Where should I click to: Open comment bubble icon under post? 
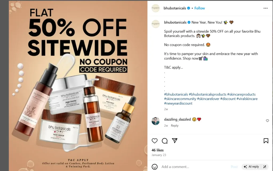point(164,141)
